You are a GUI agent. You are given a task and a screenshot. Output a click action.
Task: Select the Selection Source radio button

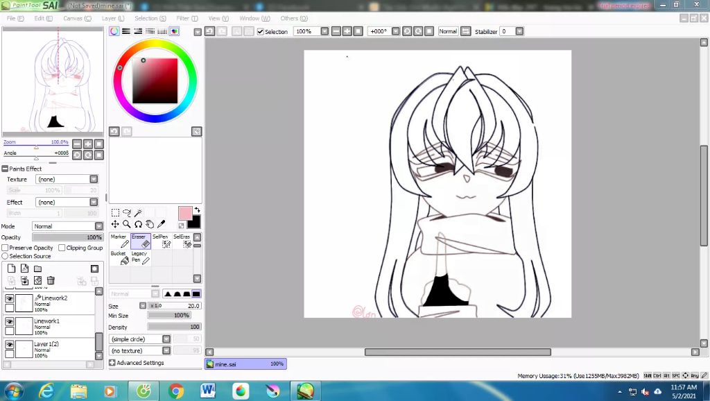point(5,256)
